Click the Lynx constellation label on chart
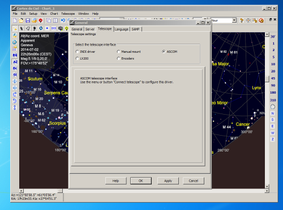The width and height of the screenshot is (283, 210). pyautogui.click(x=256, y=88)
